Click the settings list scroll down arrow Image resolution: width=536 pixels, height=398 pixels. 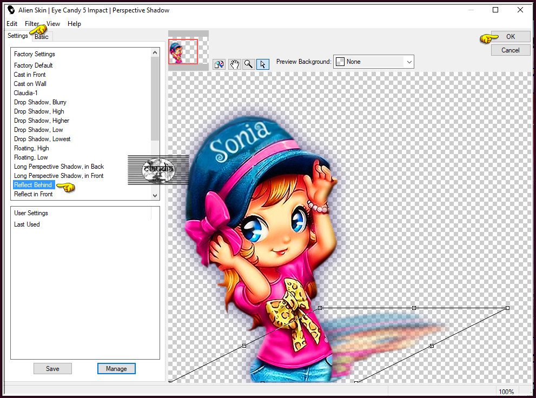coord(155,195)
